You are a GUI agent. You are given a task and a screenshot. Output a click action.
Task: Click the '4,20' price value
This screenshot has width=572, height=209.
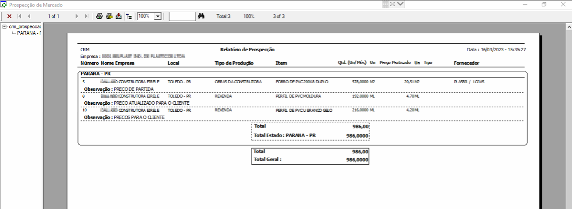click(410, 110)
